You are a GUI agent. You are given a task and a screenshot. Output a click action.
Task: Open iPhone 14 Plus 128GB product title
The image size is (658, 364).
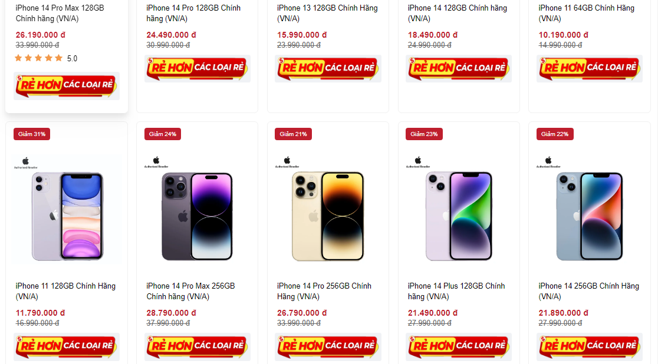click(456, 291)
